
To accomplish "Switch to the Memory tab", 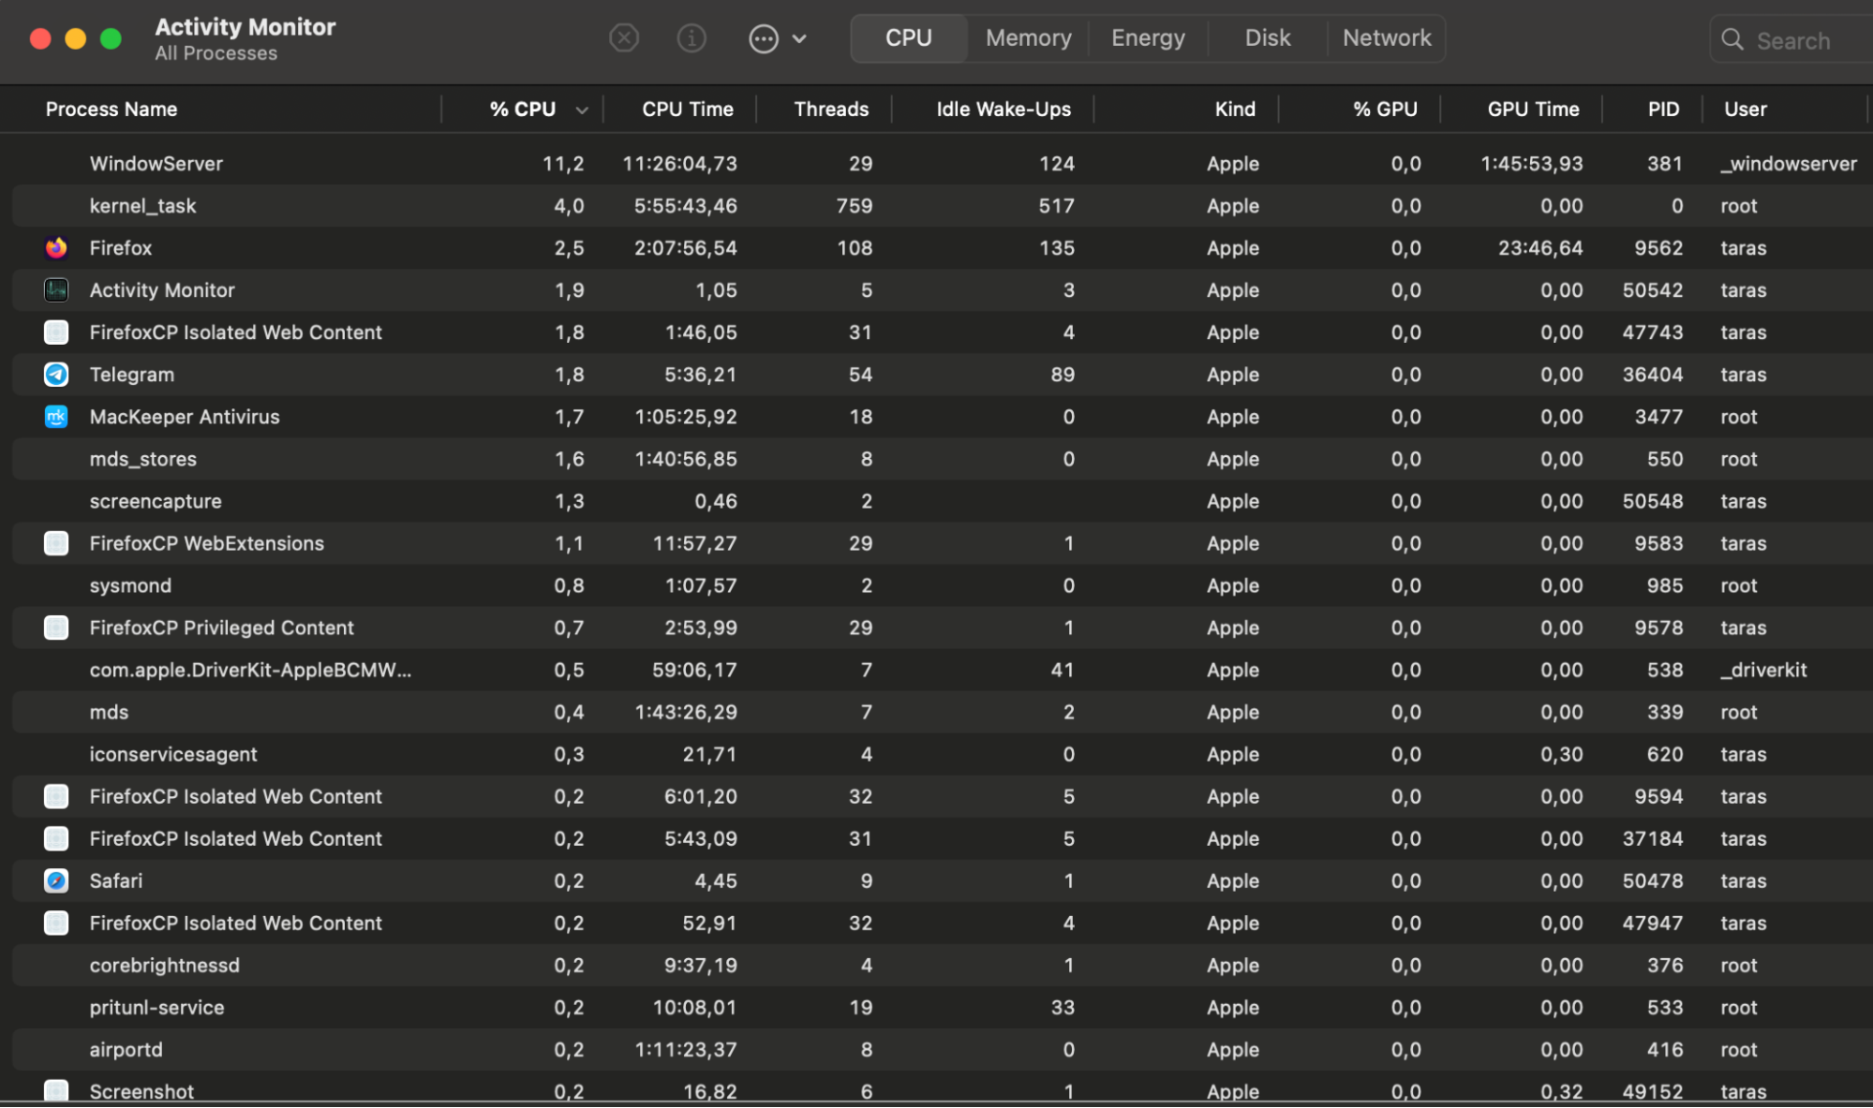I will point(1028,37).
